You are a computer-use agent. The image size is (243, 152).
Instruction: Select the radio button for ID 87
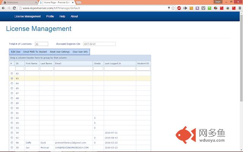[12, 93]
